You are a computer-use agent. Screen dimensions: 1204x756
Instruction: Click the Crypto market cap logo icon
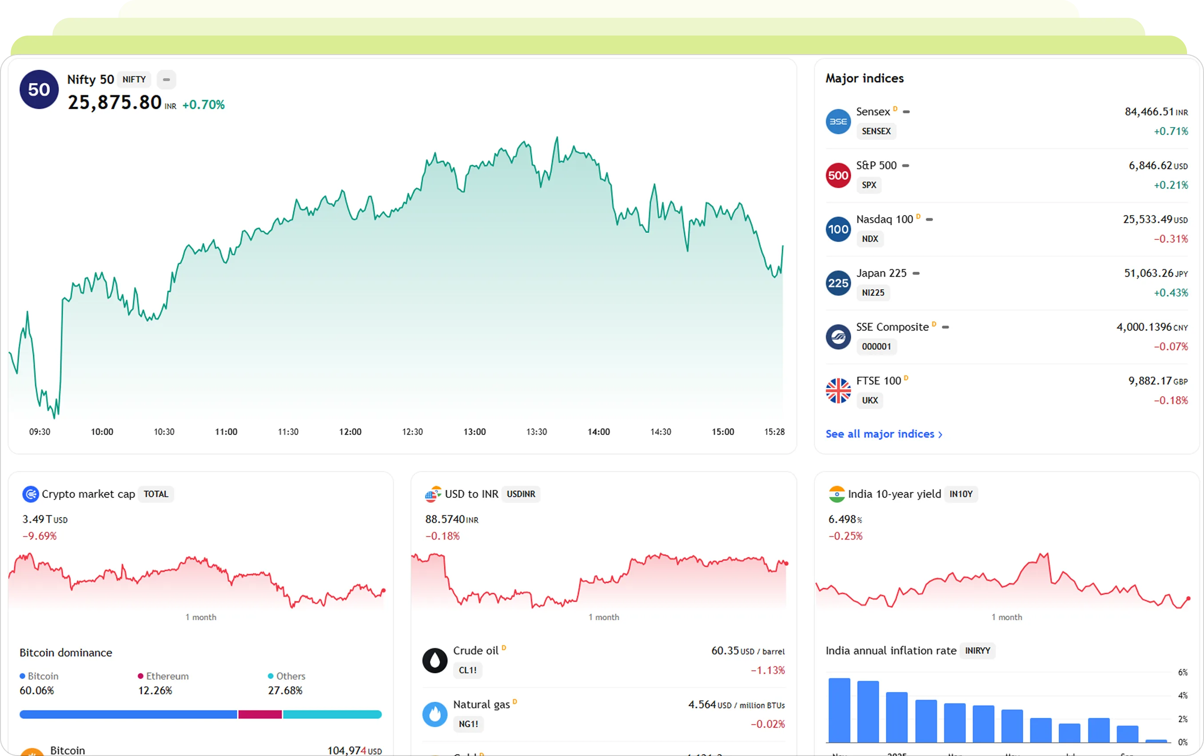[31, 494]
